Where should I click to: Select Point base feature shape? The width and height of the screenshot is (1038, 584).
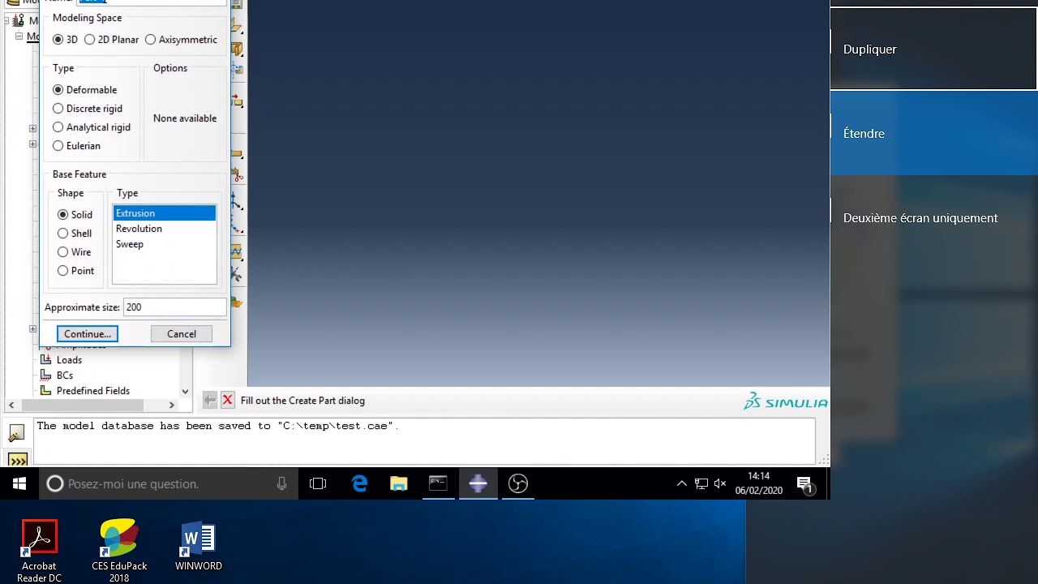(x=75, y=271)
